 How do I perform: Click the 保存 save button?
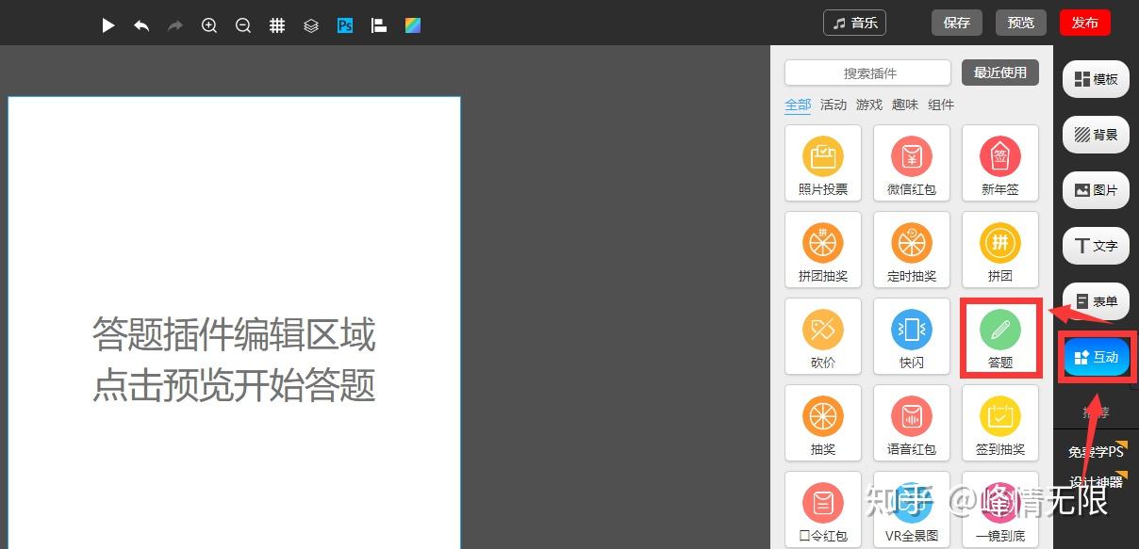click(x=957, y=23)
